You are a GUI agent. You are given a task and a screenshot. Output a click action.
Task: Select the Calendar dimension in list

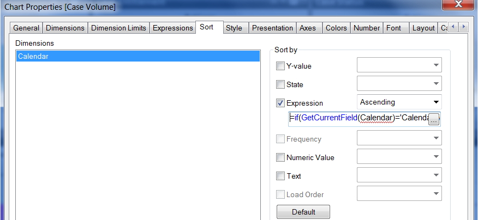point(138,56)
